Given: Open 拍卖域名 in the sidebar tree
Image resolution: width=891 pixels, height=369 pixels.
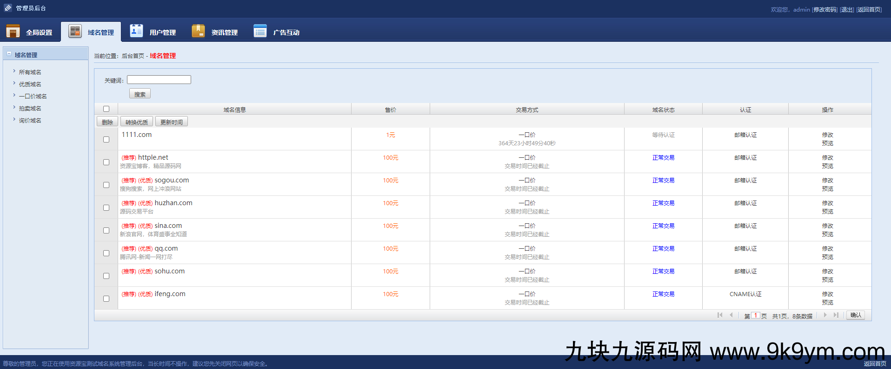Looking at the screenshot, I should click(x=30, y=108).
